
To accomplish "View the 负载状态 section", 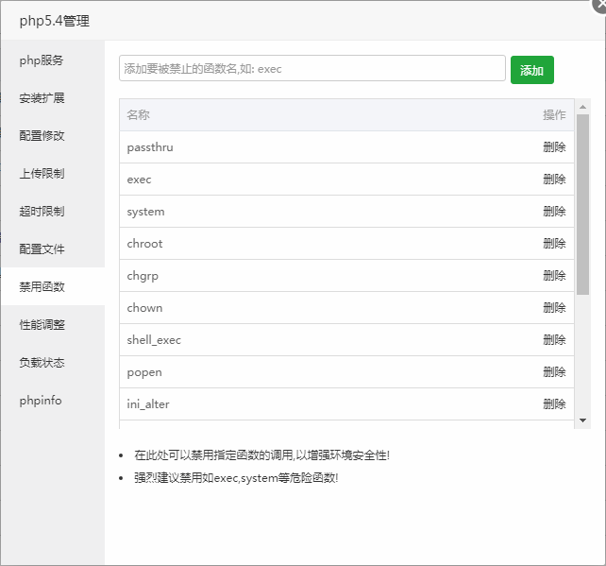I will coord(42,363).
